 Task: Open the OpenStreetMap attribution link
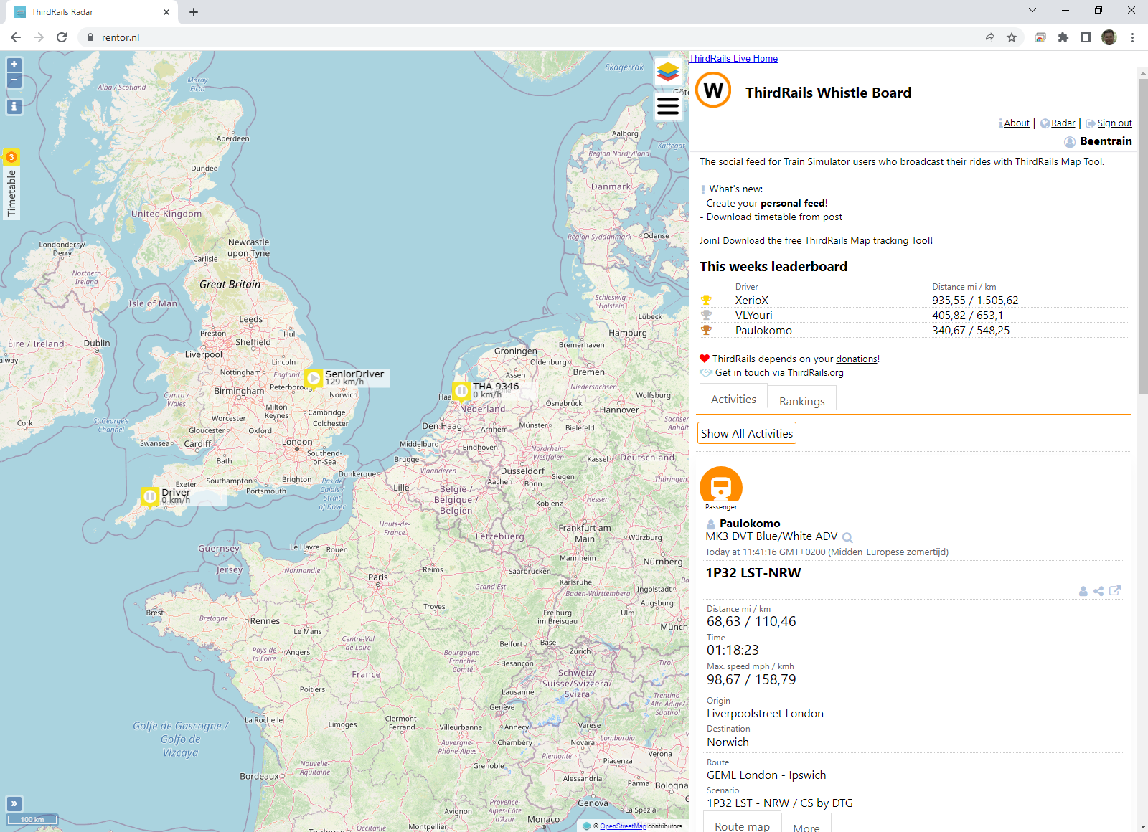click(x=623, y=826)
